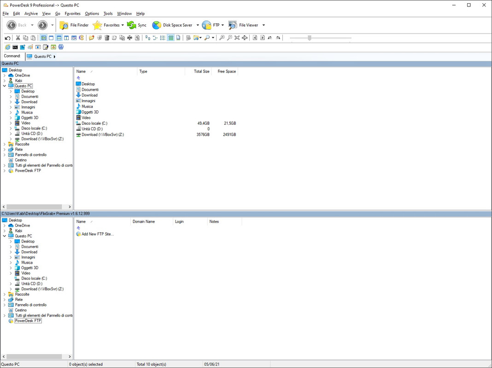Click the Back navigation arrow
The height and width of the screenshot is (368, 492).
(12, 25)
